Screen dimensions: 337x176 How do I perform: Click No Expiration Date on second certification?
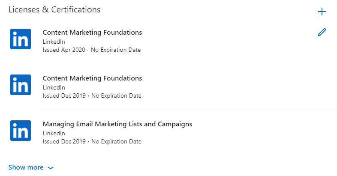[x=116, y=96]
